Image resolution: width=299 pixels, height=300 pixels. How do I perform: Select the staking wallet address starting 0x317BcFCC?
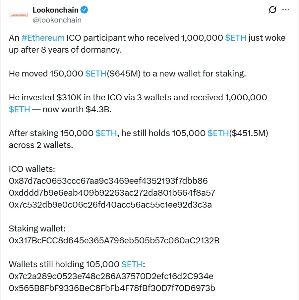click(x=114, y=241)
